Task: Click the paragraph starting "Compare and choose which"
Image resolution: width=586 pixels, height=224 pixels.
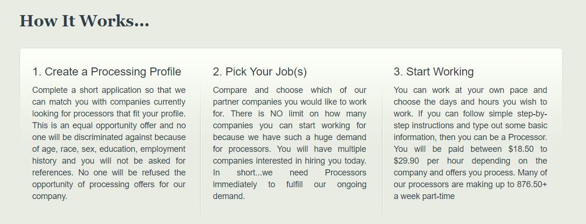Action: coord(290,143)
